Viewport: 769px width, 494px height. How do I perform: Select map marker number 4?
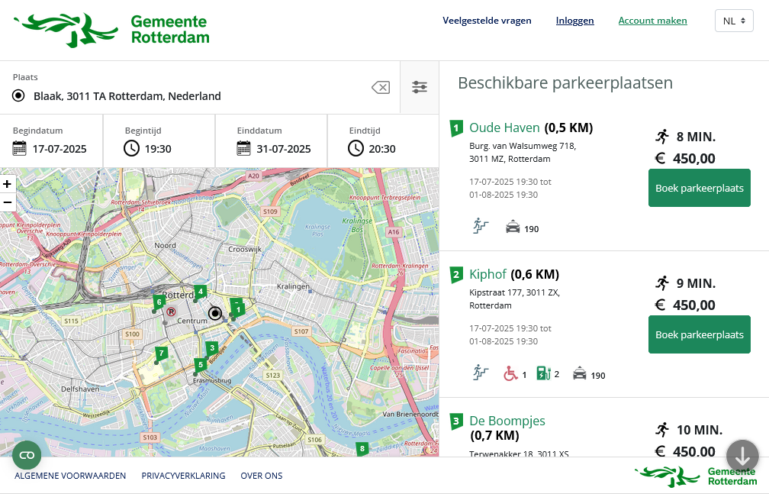pos(200,292)
